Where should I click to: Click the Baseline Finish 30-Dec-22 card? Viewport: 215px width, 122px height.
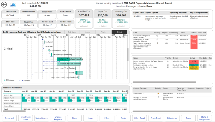66,24
